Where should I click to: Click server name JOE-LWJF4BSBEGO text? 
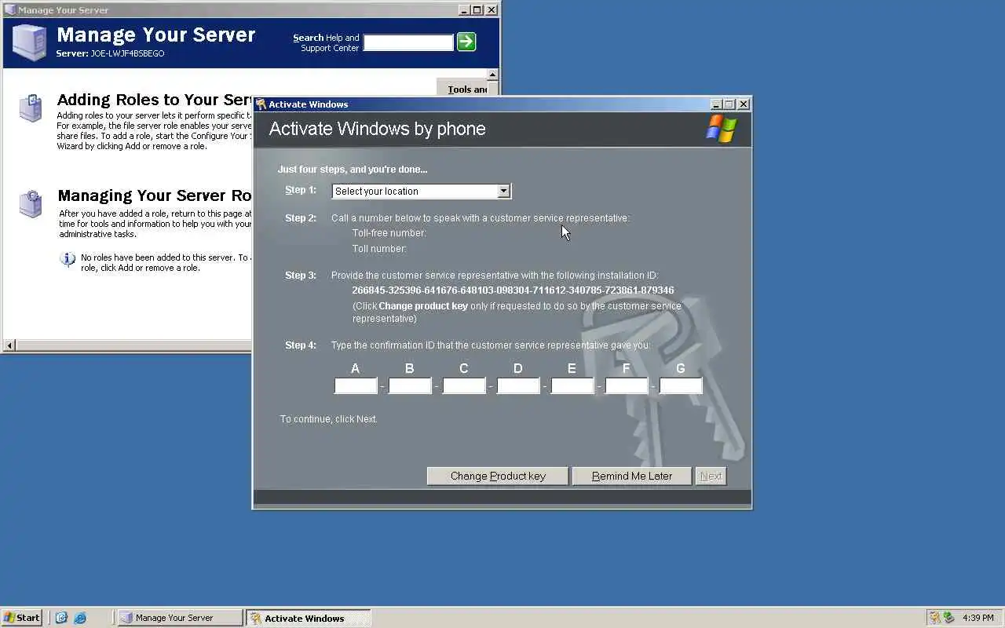tap(128, 53)
